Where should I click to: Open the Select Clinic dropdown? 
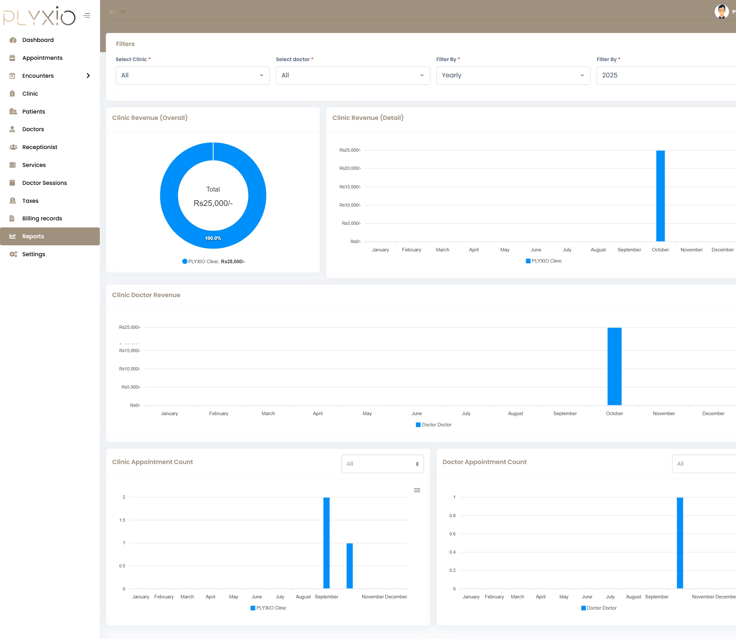pyautogui.click(x=192, y=75)
